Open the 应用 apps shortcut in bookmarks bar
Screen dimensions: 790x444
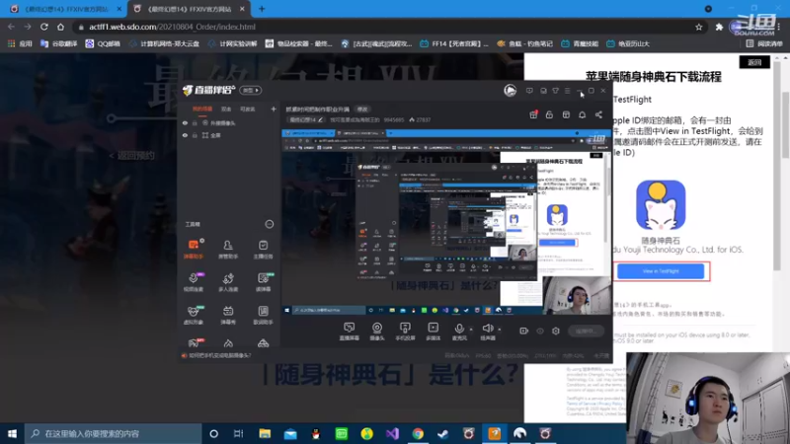tap(20, 43)
